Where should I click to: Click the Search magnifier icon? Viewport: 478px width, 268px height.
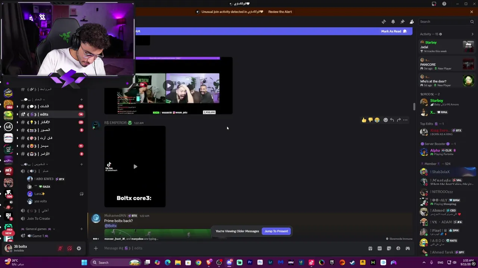pos(472,22)
